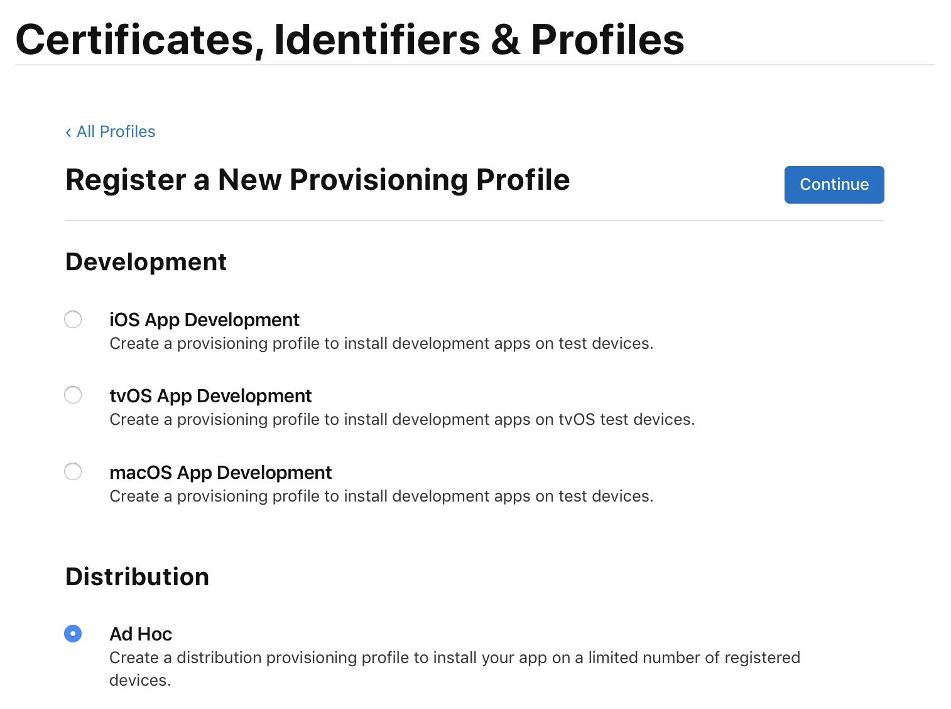Viewport: 951px width, 709px height.
Task: Click the description under macOS App Development
Action: (381, 497)
